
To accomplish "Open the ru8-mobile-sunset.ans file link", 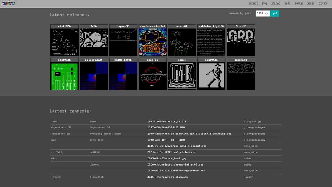I will click(x=177, y=146).
